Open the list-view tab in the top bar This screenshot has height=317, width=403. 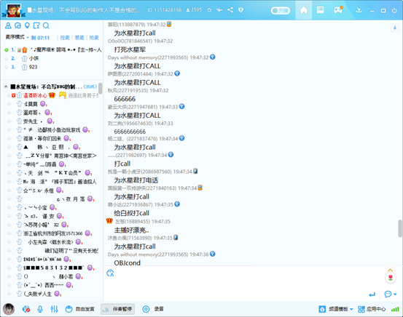click(x=320, y=10)
